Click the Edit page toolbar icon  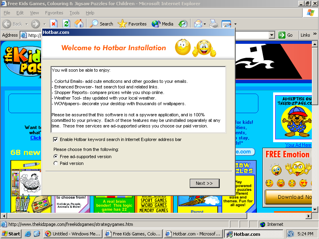coord(226,24)
